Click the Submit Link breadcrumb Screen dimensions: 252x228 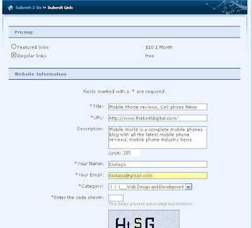tap(60, 8)
